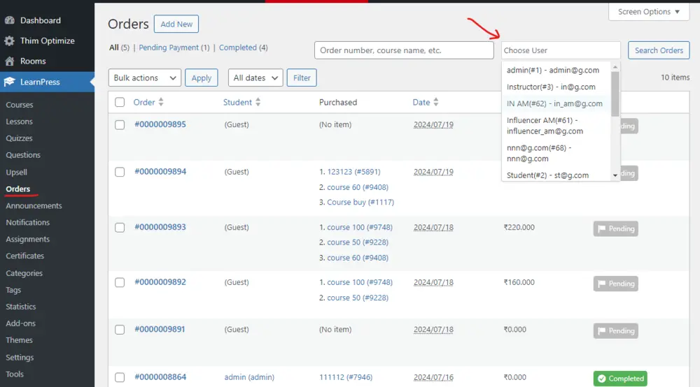
Task: Open Tools menu item
Action: click(x=15, y=374)
